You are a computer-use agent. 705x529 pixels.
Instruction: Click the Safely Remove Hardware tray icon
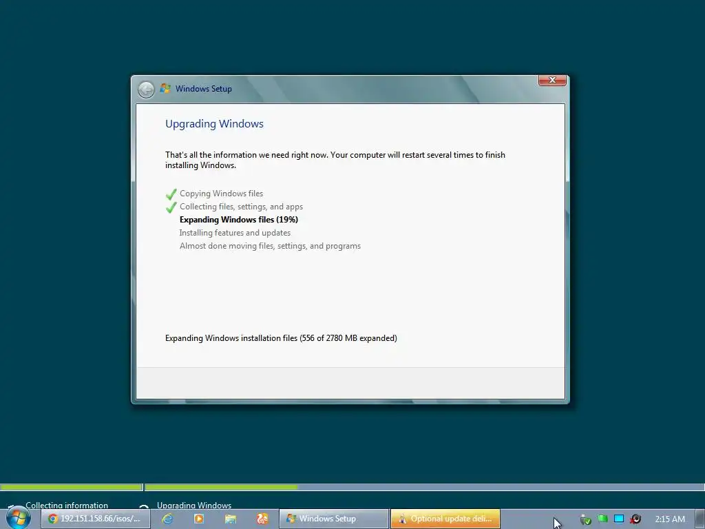(x=585, y=519)
